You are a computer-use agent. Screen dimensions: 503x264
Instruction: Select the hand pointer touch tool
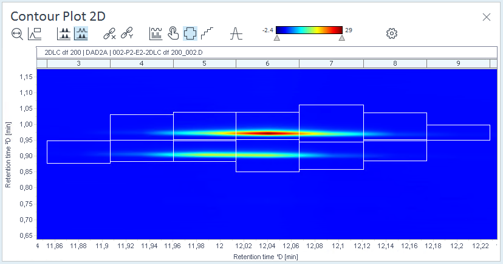coord(173,33)
